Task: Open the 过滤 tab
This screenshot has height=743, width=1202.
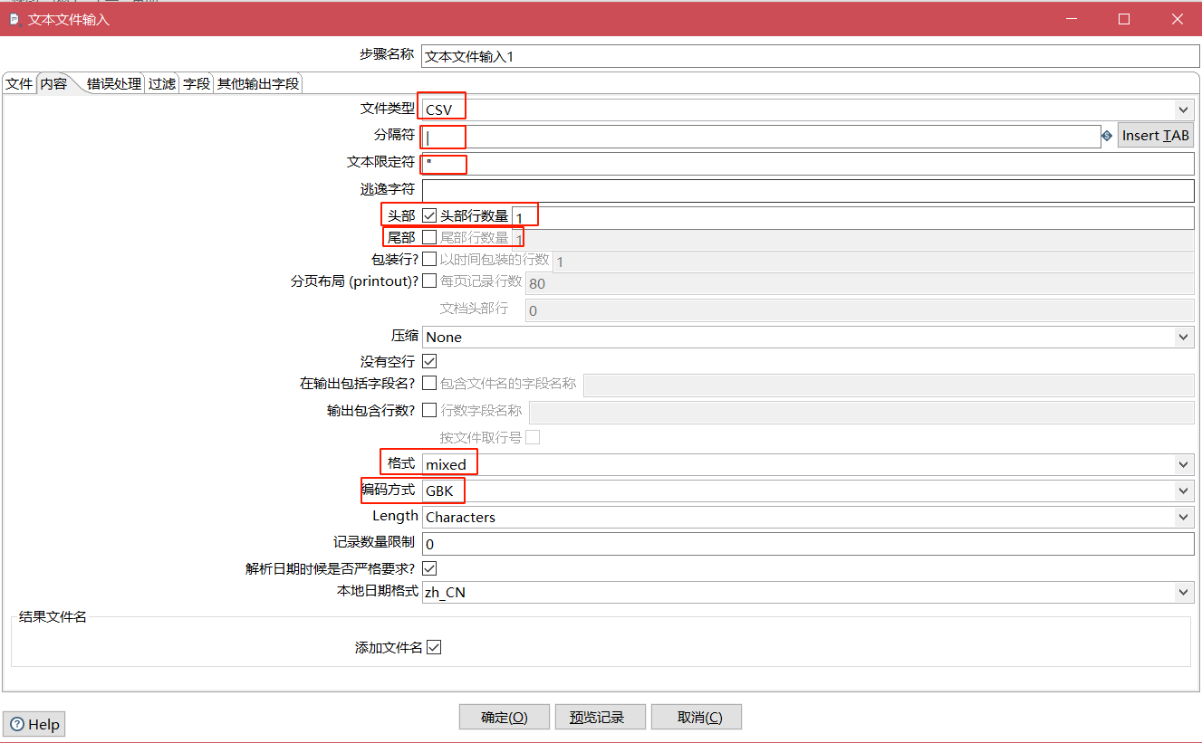Action: pos(162,83)
